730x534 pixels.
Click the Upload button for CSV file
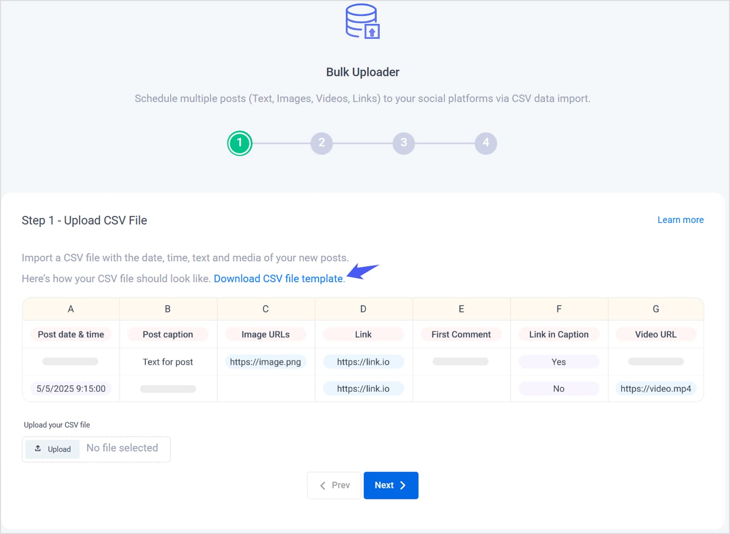coord(53,449)
